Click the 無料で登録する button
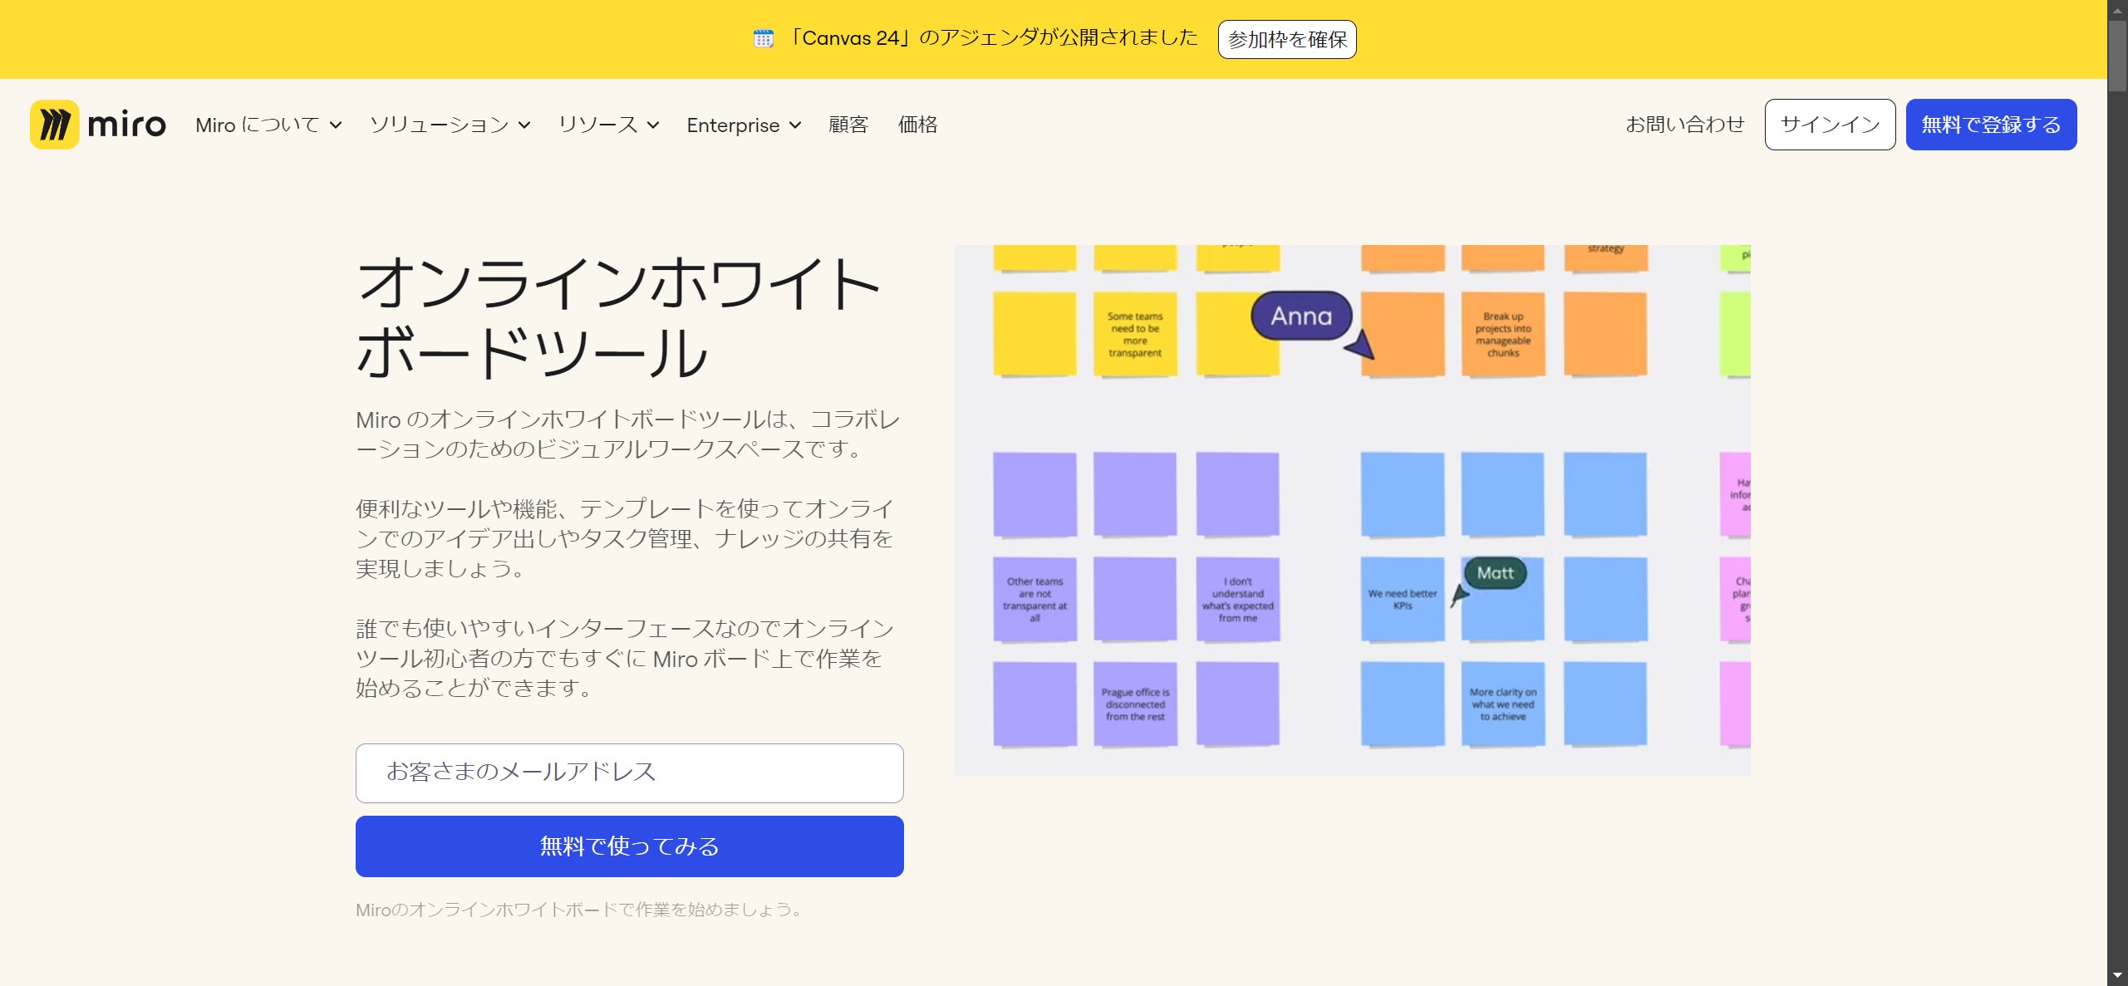The width and height of the screenshot is (2128, 986). click(x=1991, y=125)
